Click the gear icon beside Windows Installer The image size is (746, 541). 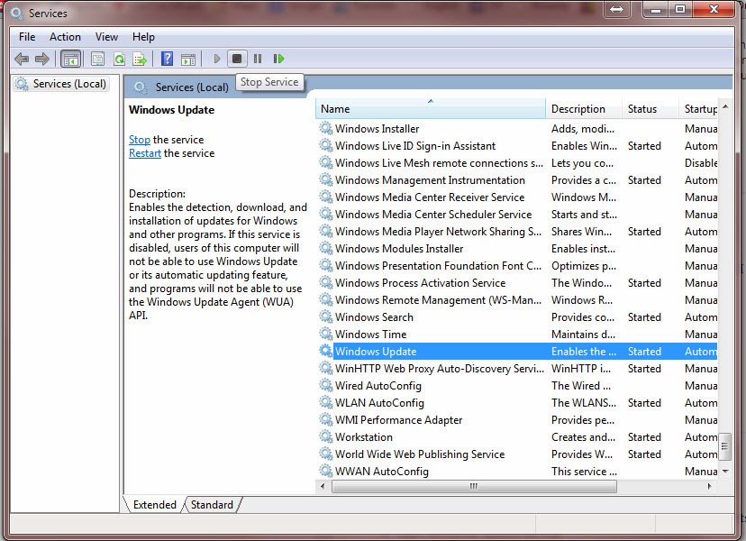pyautogui.click(x=326, y=128)
